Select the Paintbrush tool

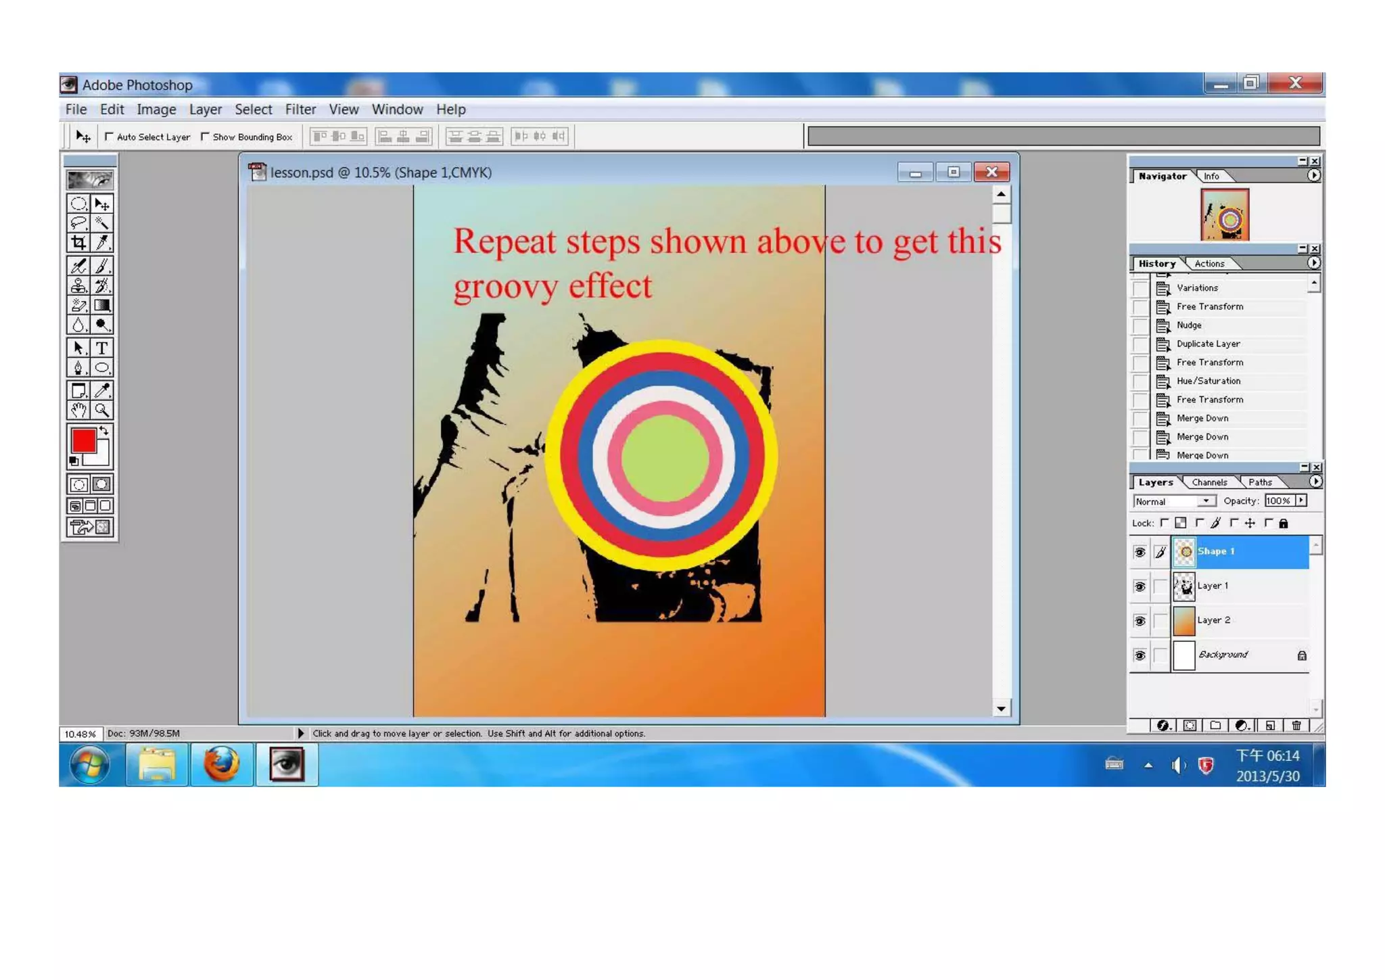click(102, 266)
